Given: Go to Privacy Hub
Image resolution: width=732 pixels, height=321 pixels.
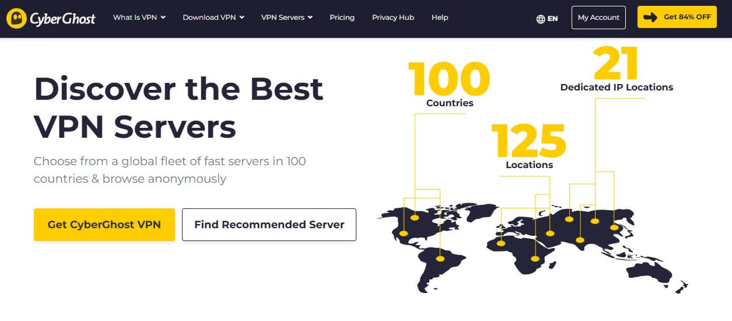Looking at the screenshot, I should 393,18.
